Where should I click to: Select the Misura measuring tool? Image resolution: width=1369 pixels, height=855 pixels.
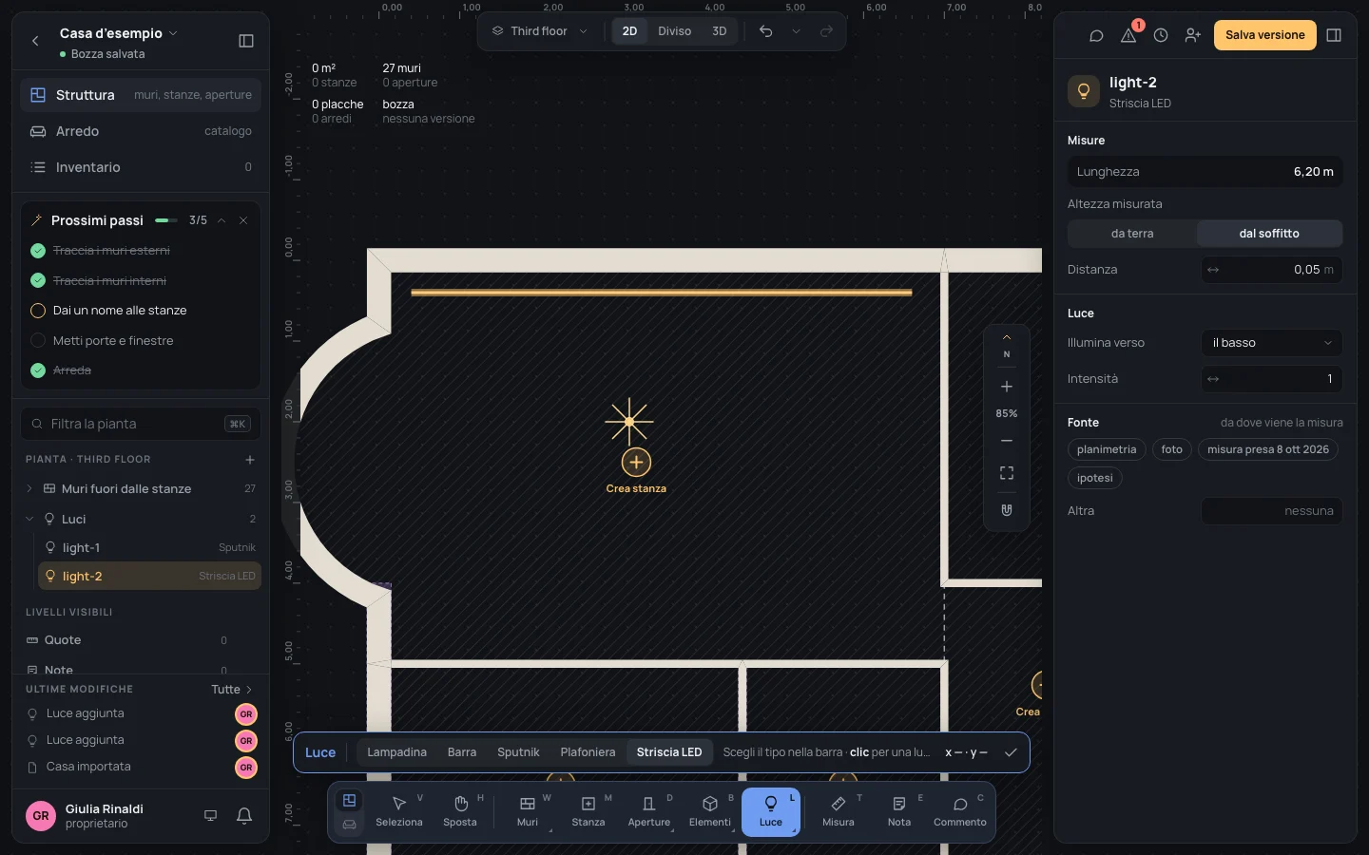tap(838, 812)
